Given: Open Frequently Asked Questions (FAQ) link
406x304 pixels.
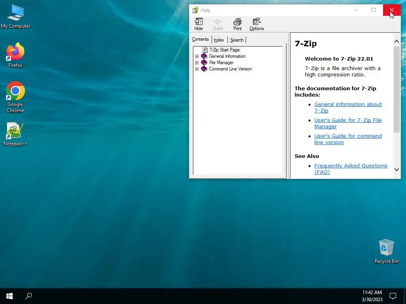Looking at the screenshot, I should 351,169.
